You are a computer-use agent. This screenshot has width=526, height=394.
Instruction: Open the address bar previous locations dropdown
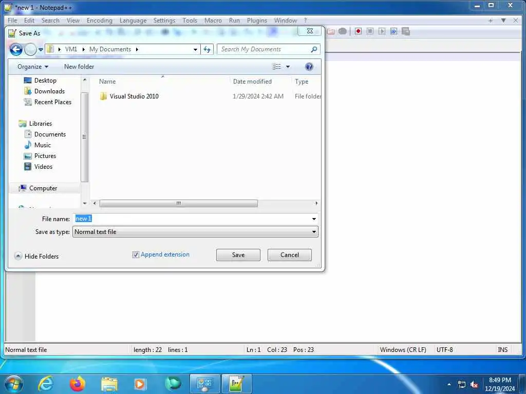click(x=195, y=50)
